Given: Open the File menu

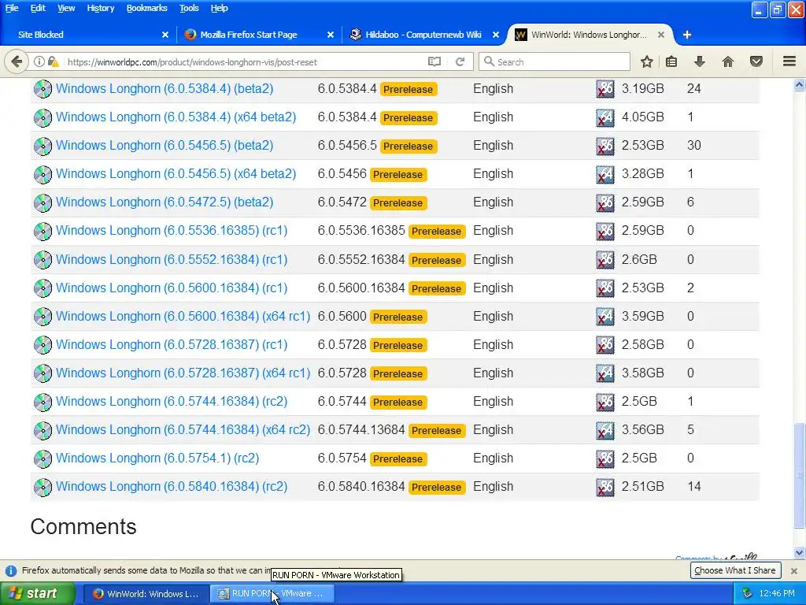Looking at the screenshot, I should [x=12, y=8].
